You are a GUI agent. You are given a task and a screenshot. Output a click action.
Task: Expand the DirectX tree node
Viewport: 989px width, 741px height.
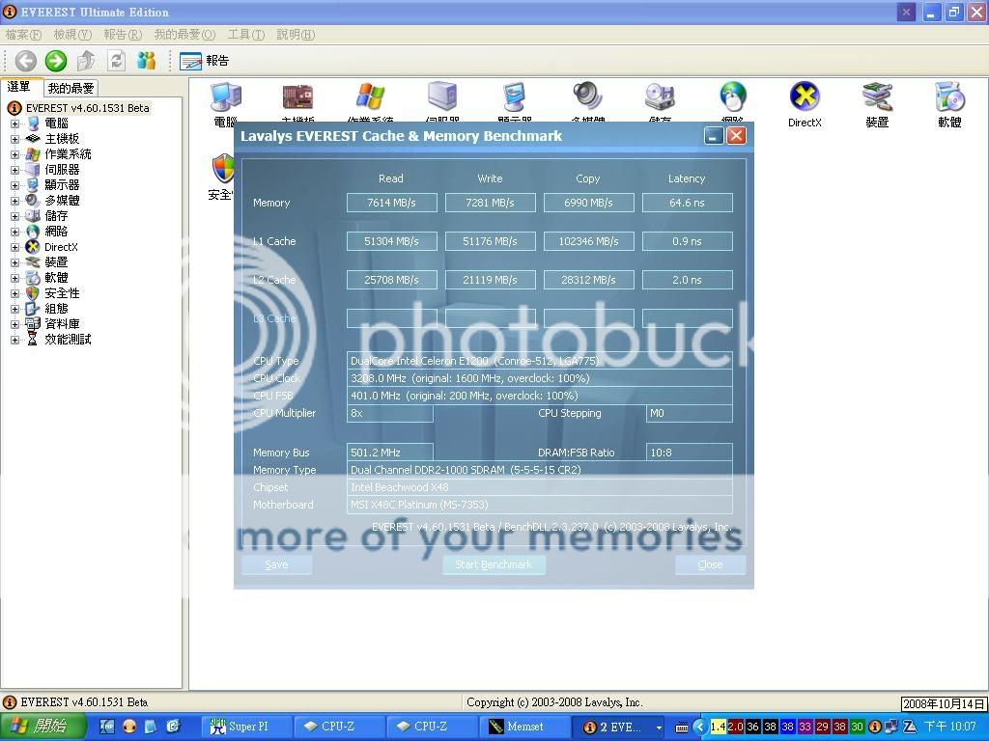(x=14, y=247)
